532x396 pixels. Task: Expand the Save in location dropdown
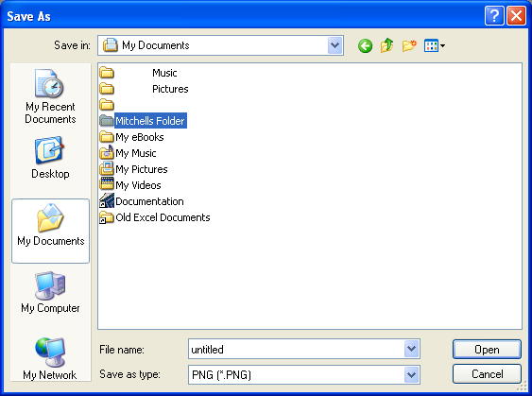[x=335, y=45]
